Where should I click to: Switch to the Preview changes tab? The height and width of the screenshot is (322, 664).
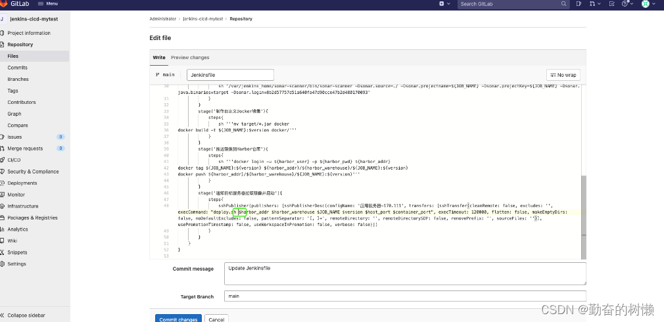click(x=190, y=58)
